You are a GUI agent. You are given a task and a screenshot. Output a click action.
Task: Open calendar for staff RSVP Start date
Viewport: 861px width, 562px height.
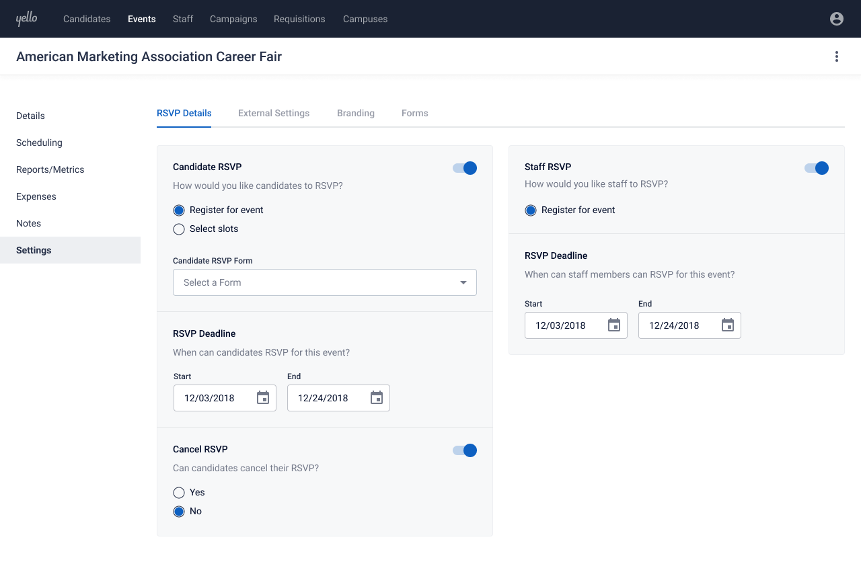614,325
